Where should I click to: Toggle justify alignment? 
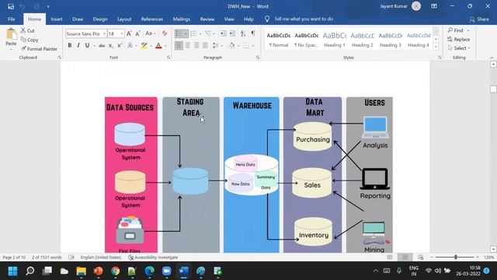click(x=205, y=46)
